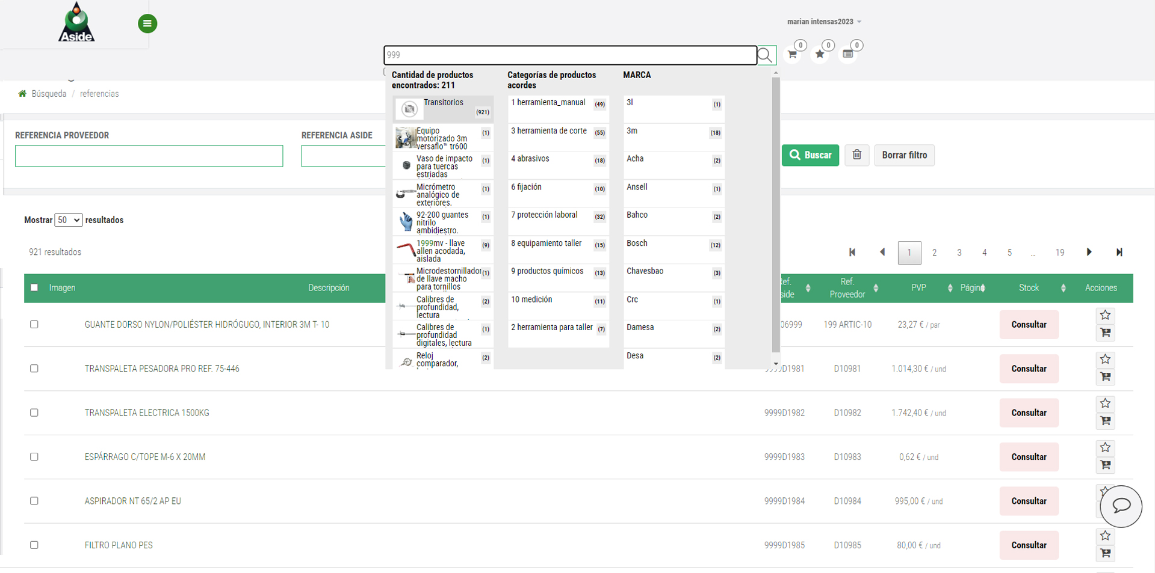Open the favorites star icon in header

pos(820,54)
